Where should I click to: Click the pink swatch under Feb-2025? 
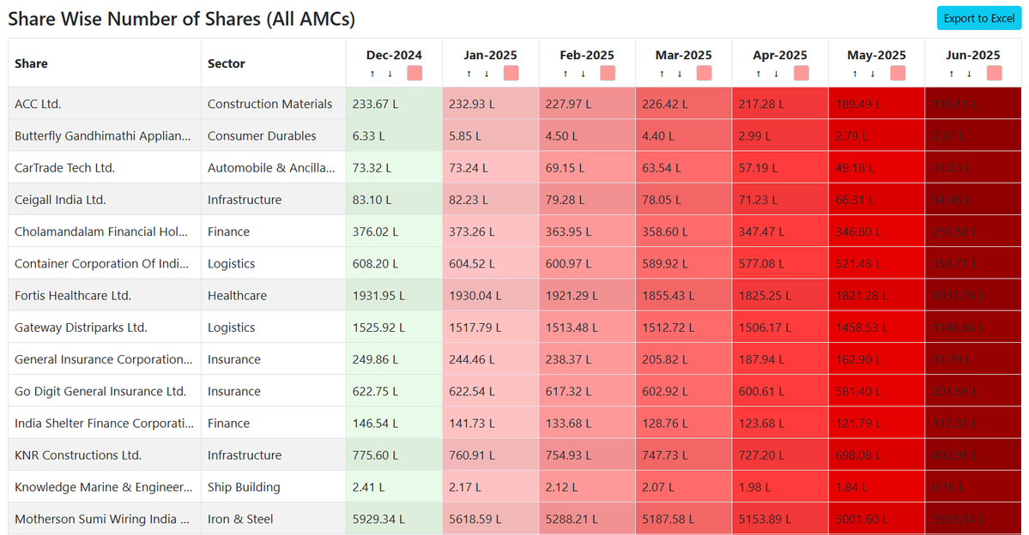(x=608, y=73)
